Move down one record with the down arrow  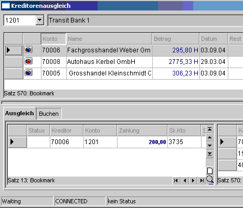[210, 146]
